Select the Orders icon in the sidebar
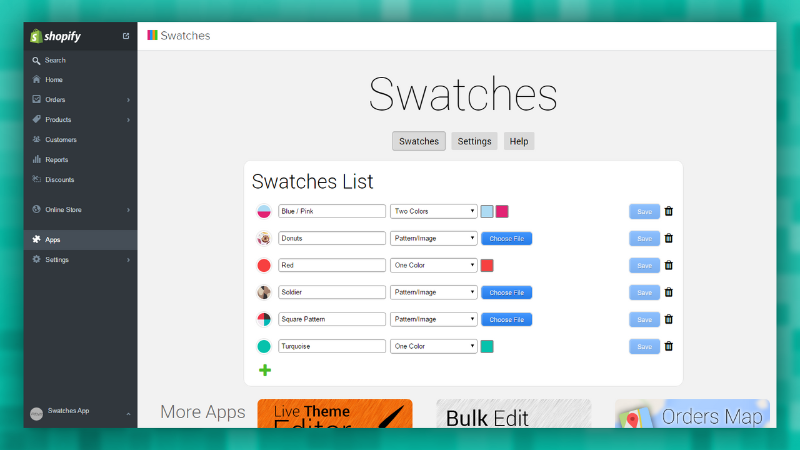 click(36, 99)
